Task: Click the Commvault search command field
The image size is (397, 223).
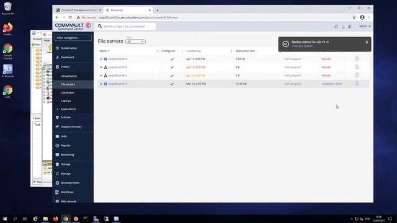Action: coord(126,26)
